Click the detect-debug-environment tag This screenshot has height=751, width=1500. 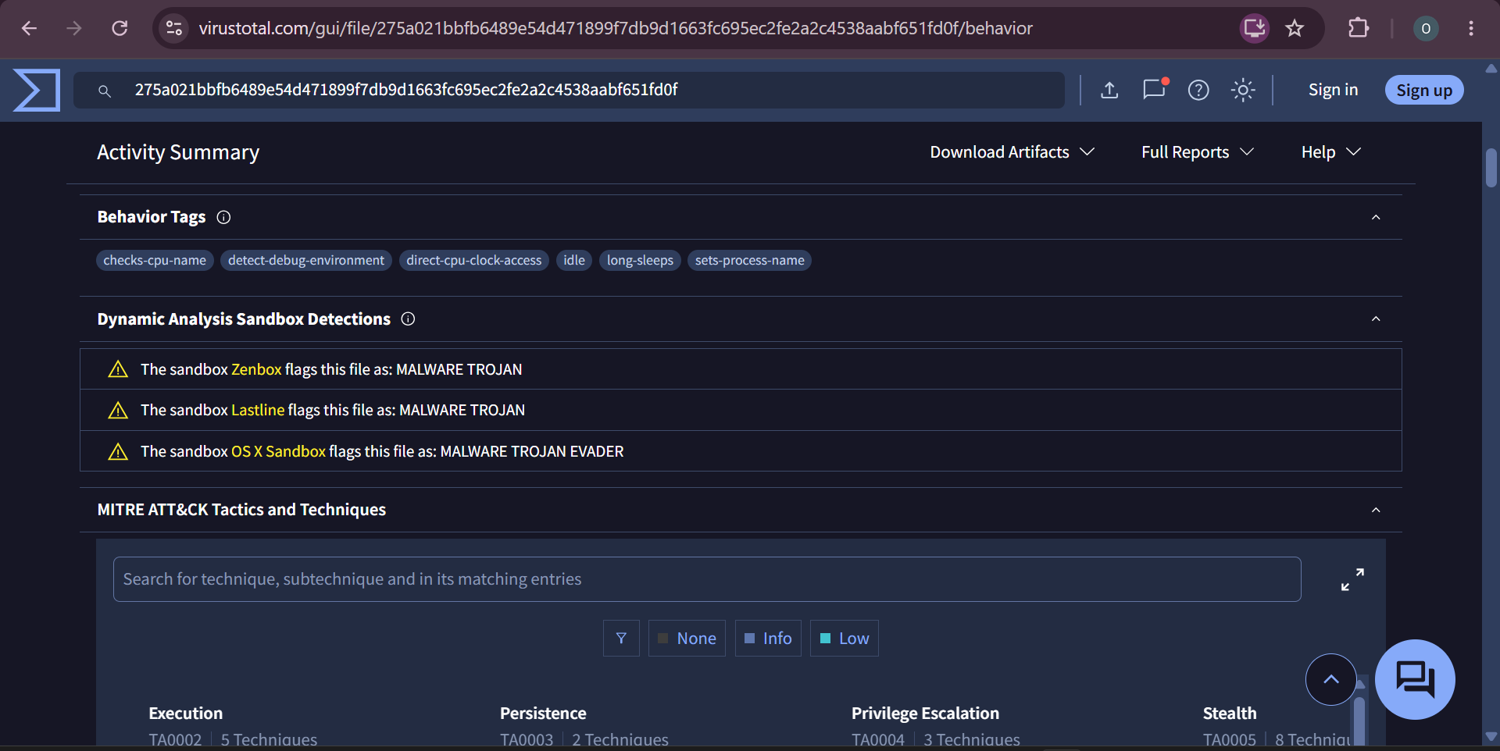(306, 260)
